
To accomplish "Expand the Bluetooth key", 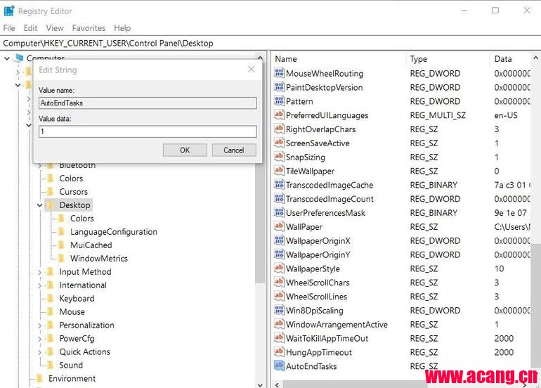I will tap(39, 166).
